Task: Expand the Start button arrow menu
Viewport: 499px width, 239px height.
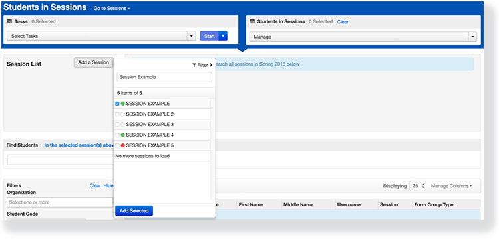Action: [223, 37]
